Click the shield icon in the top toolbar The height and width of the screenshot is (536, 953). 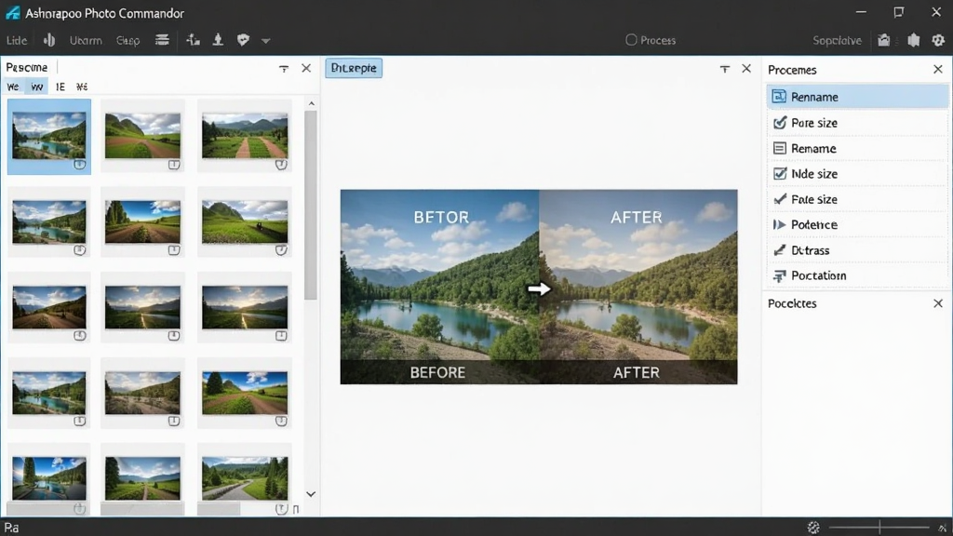(243, 40)
